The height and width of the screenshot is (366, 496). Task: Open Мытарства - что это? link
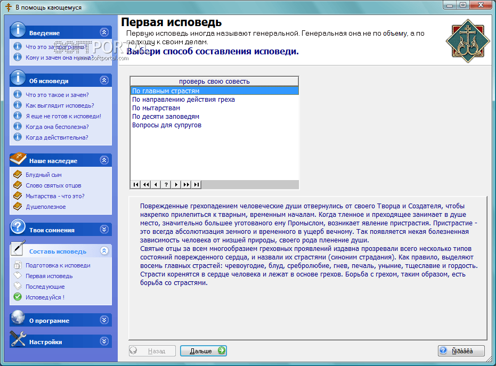point(55,196)
